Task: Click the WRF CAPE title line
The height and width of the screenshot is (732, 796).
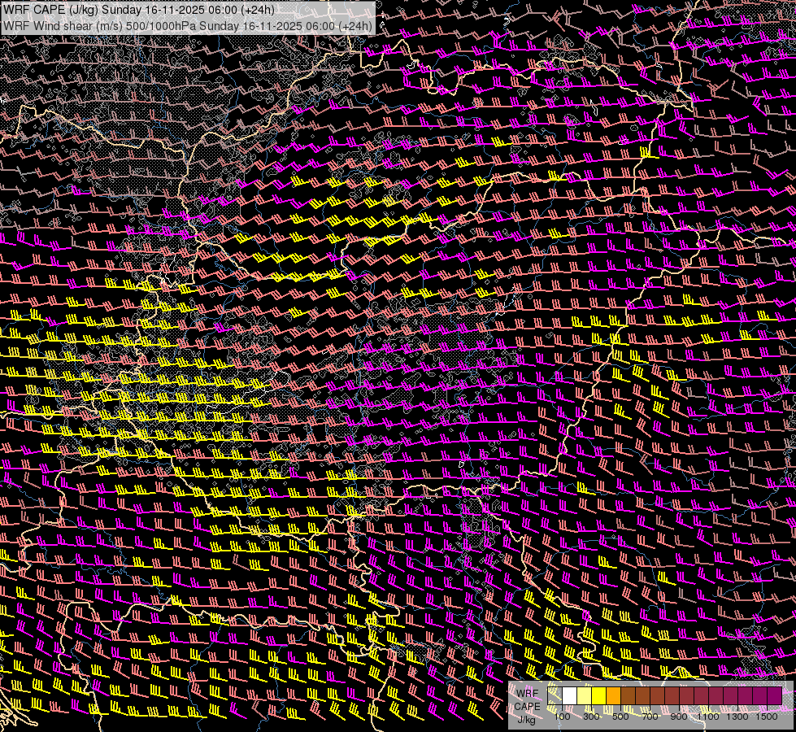Action: point(139,10)
